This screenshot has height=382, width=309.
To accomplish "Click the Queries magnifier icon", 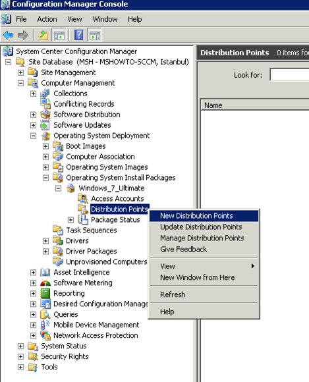I will click(45, 314).
